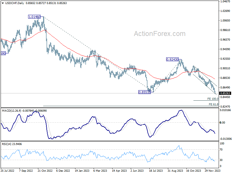
Task: Select the 18 Jul 2023 date label
Action: (x=156, y=171)
